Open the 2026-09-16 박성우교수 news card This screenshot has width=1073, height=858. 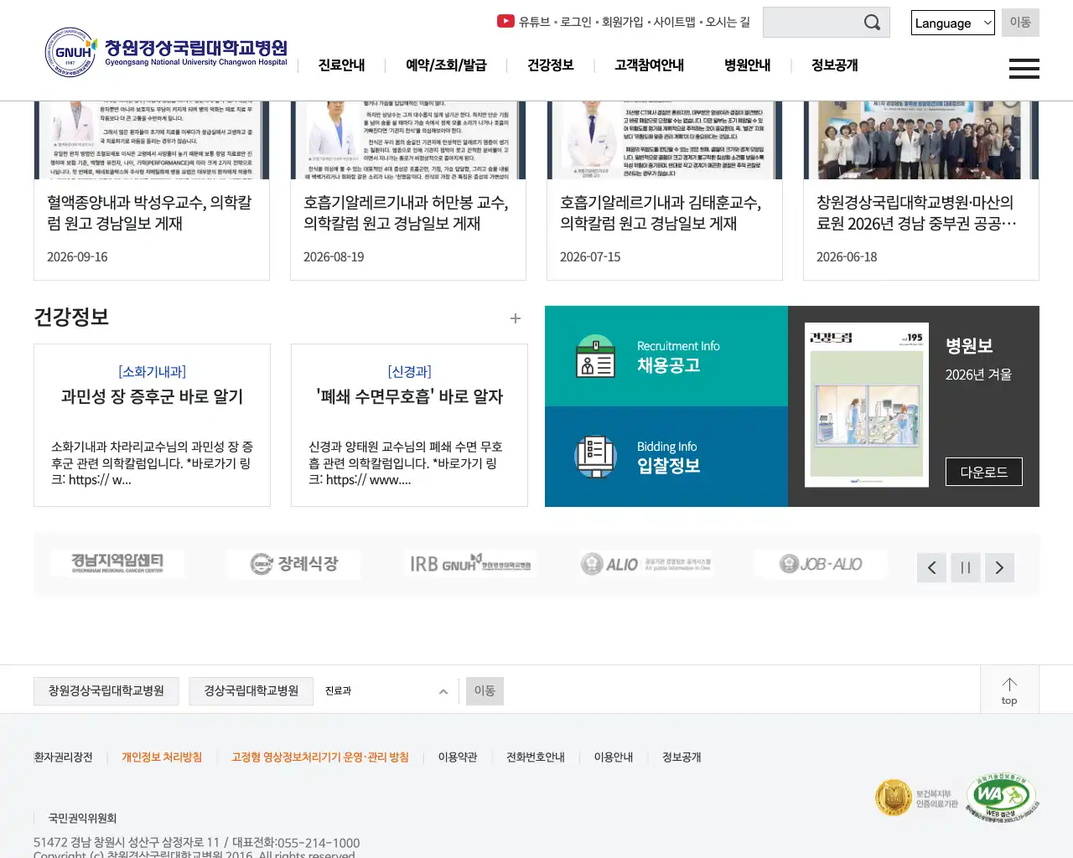152,190
